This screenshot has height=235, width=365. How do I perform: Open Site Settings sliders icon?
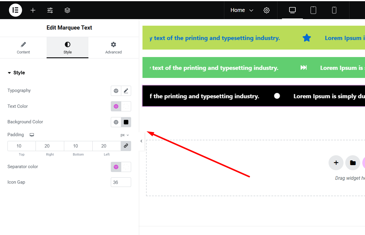point(50,10)
